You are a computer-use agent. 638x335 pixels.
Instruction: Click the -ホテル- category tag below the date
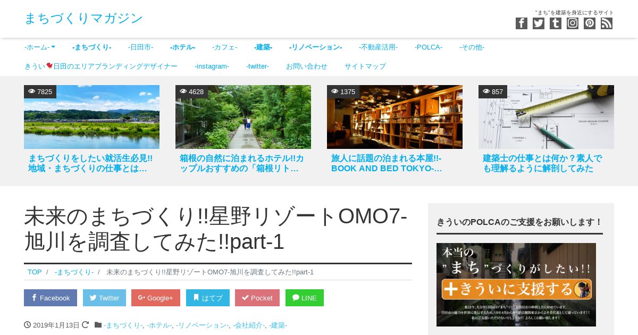(159, 325)
